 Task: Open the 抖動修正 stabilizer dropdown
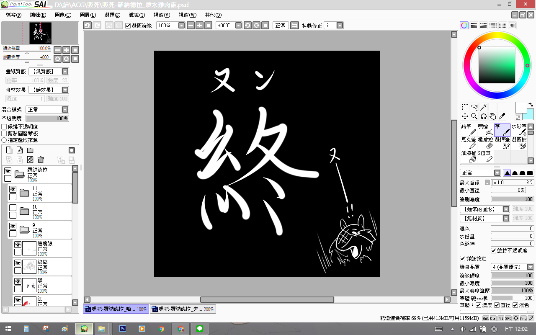point(340,26)
